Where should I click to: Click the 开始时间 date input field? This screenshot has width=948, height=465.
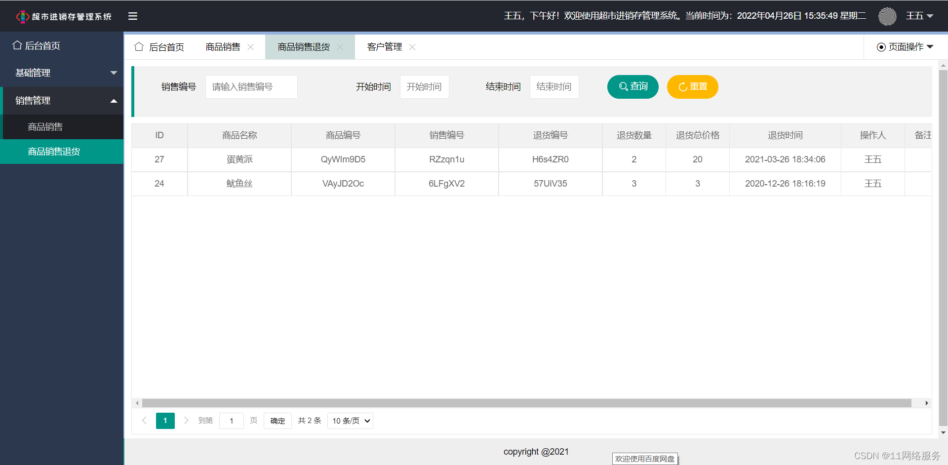[424, 87]
